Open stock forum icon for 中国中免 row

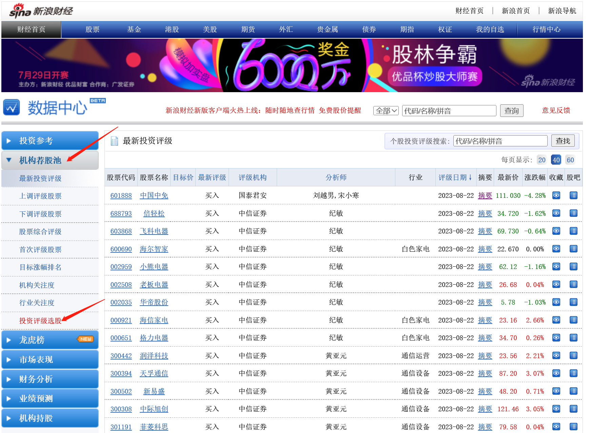click(x=573, y=195)
